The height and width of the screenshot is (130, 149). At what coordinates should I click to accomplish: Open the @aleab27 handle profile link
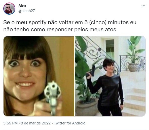click(26, 11)
